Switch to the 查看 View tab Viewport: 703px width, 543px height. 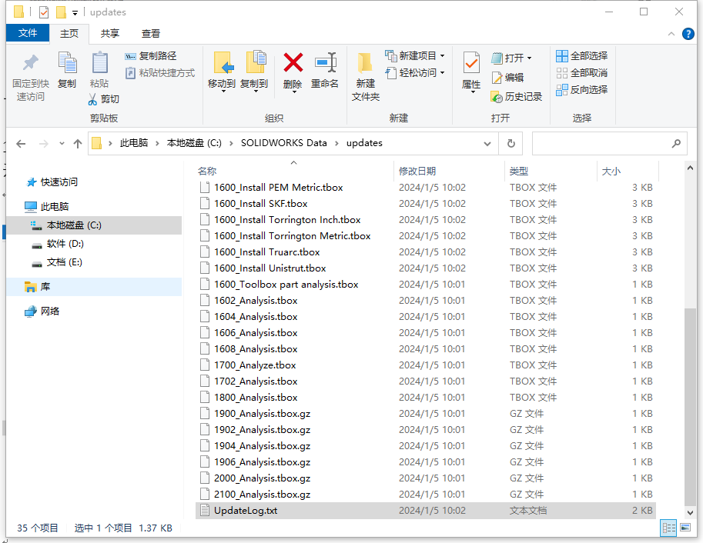(x=151, y=34)
